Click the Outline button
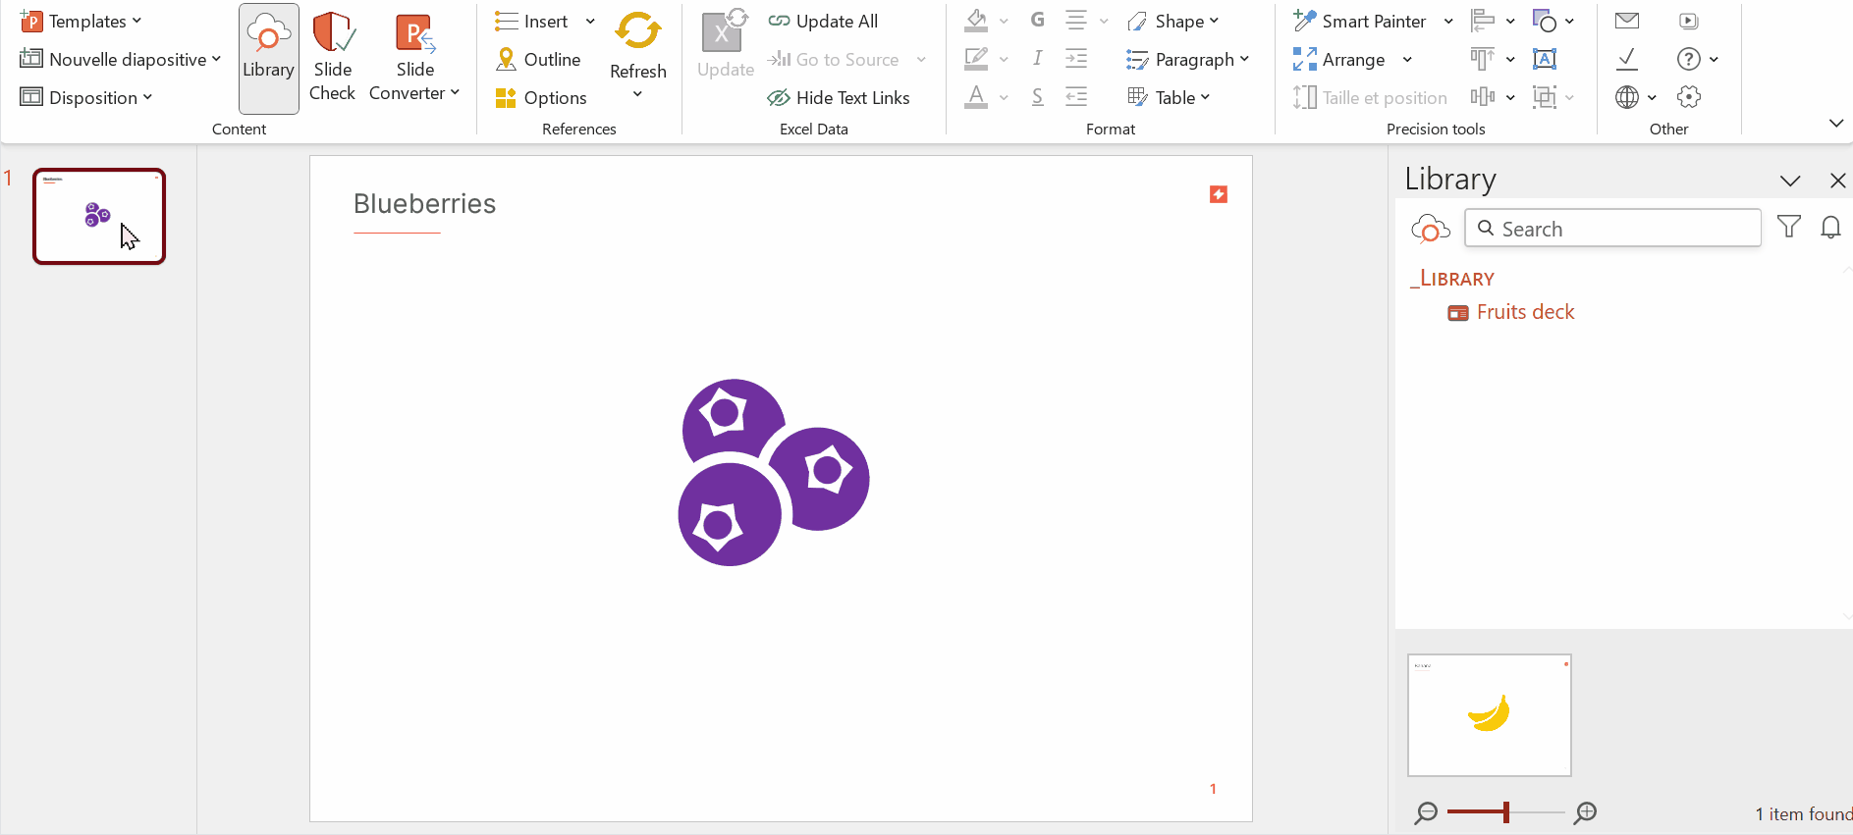Screen dimensions: 1853x835 tap(538, 59)
